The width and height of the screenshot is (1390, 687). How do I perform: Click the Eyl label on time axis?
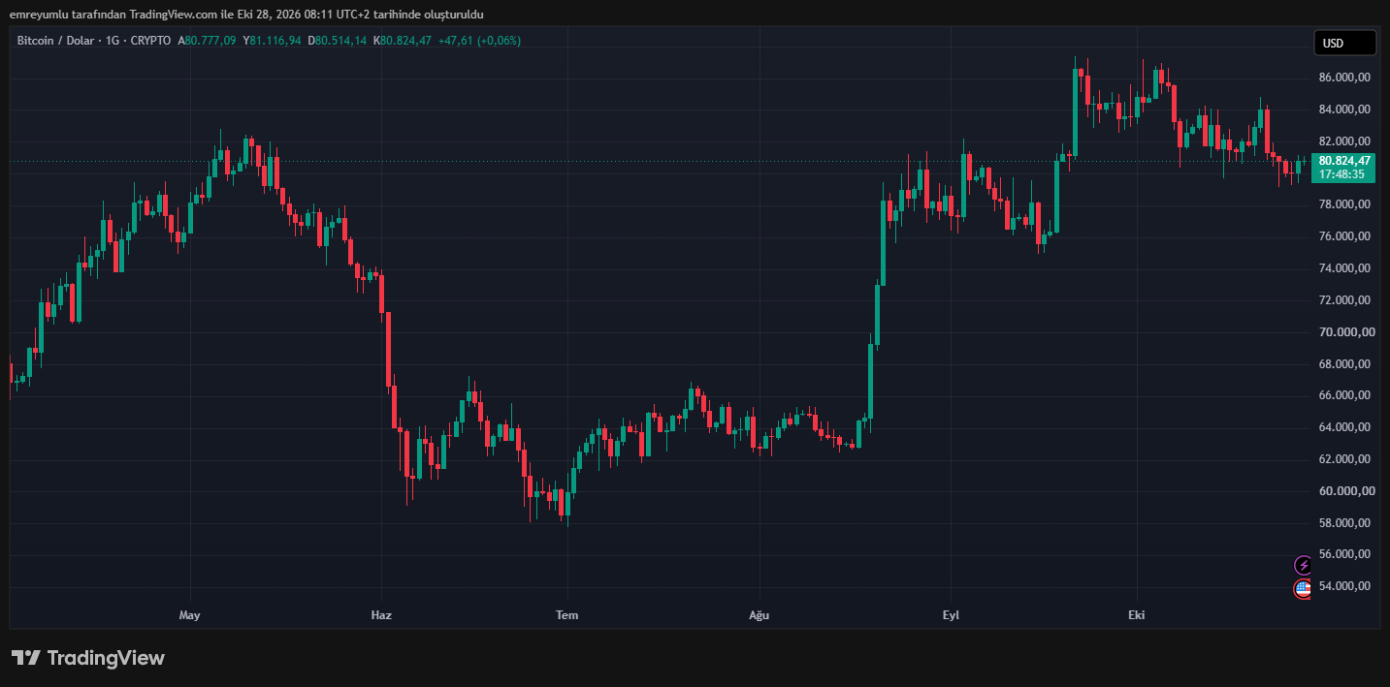point(951,615)
